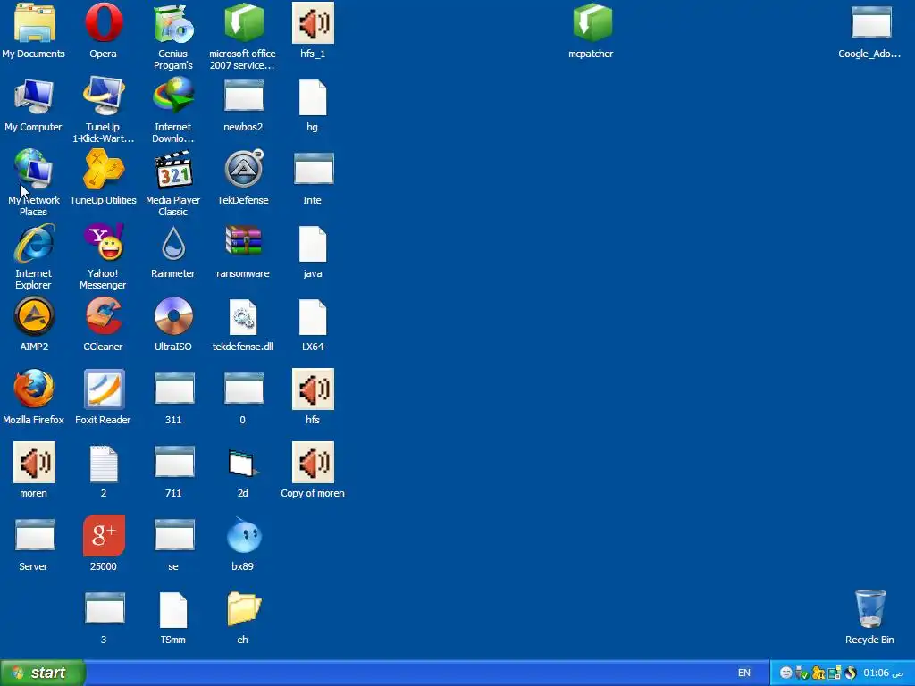
Task: Select the Copy of moren icon
Action: [x=314, y=463]
